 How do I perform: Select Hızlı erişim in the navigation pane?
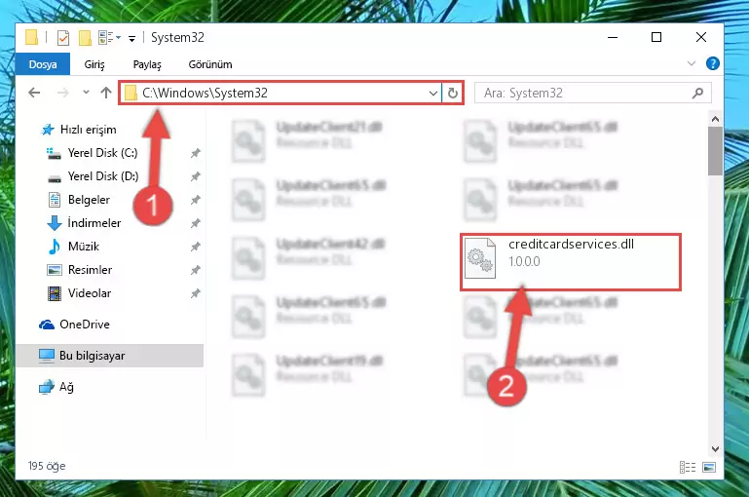click(x=79, y=130)
